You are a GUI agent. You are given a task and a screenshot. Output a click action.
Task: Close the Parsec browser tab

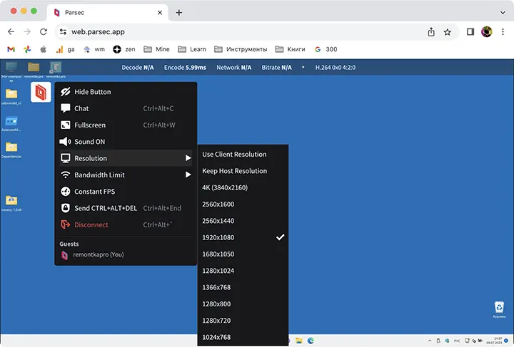tap(160, 13)
